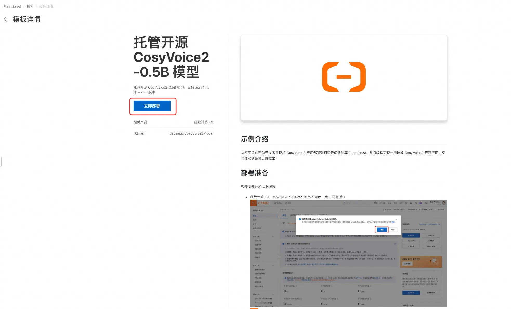Click the orange Alibaba Cloud logo banner image

coord(344,77)
